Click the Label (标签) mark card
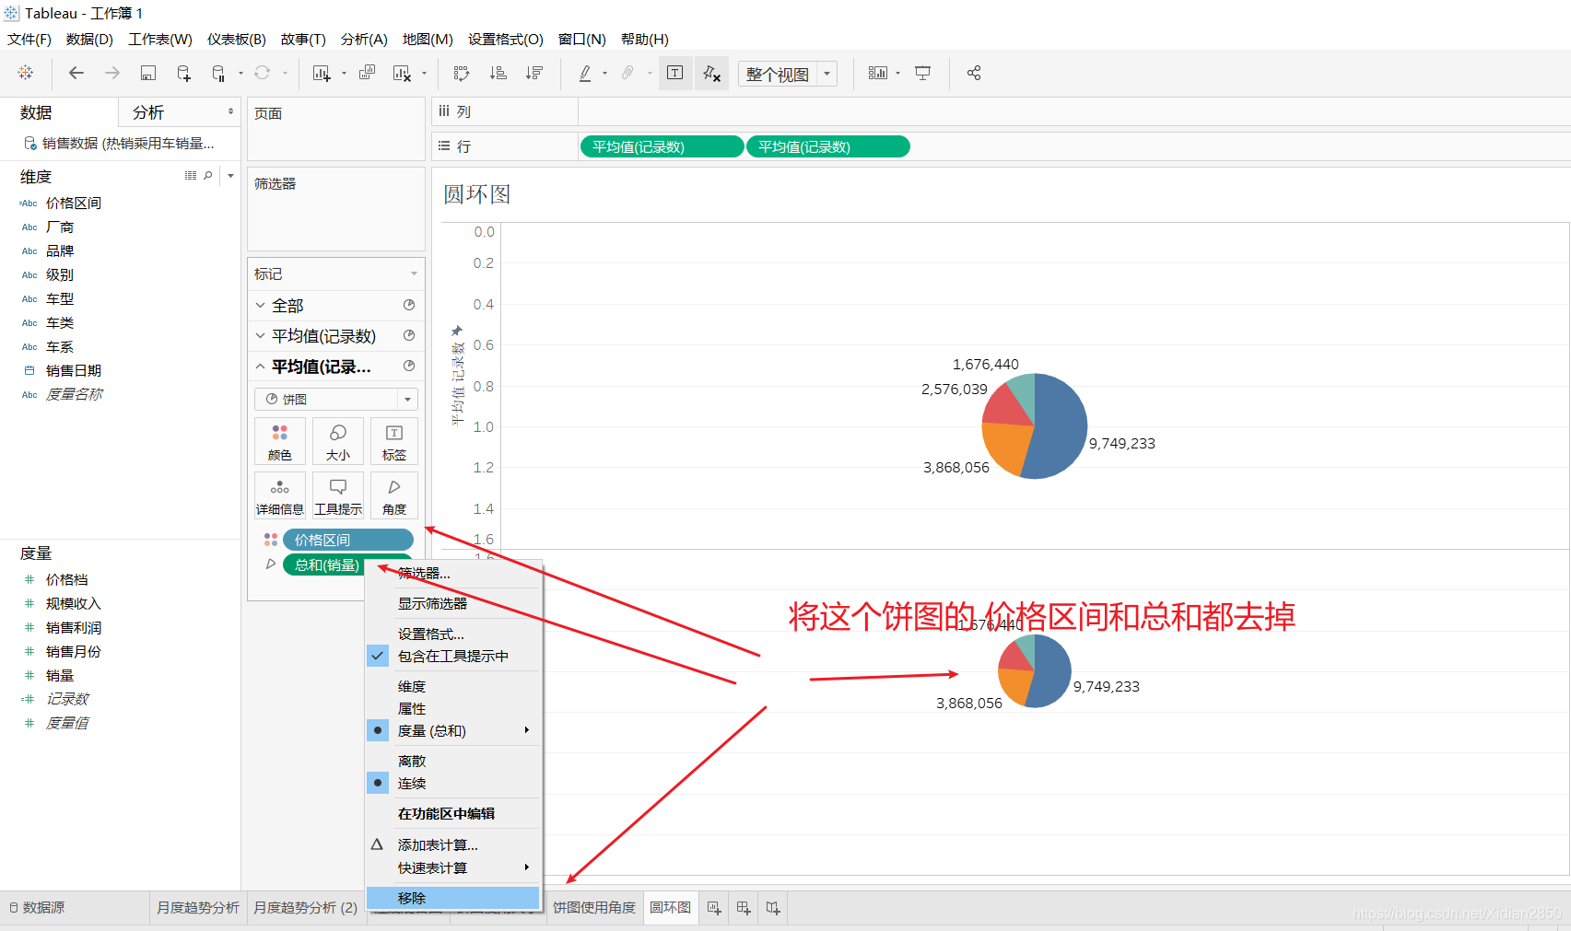The height and width of the screenshot is (931, 1571). pos(394,441)
